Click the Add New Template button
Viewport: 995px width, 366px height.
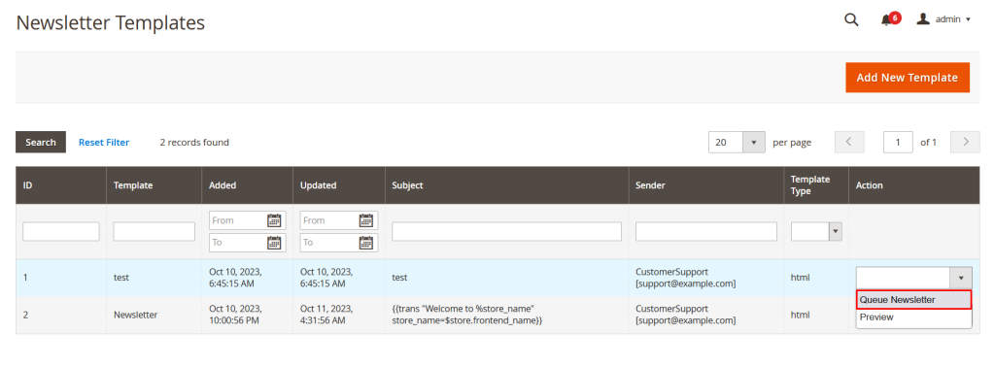coord(907,78)
